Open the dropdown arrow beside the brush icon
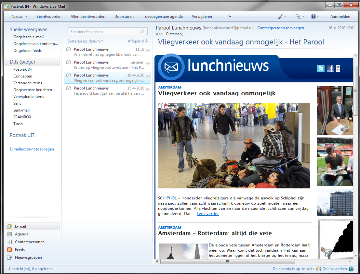This screenshot has width=360, height=274. pyautogui.click(x=285, y=17)
